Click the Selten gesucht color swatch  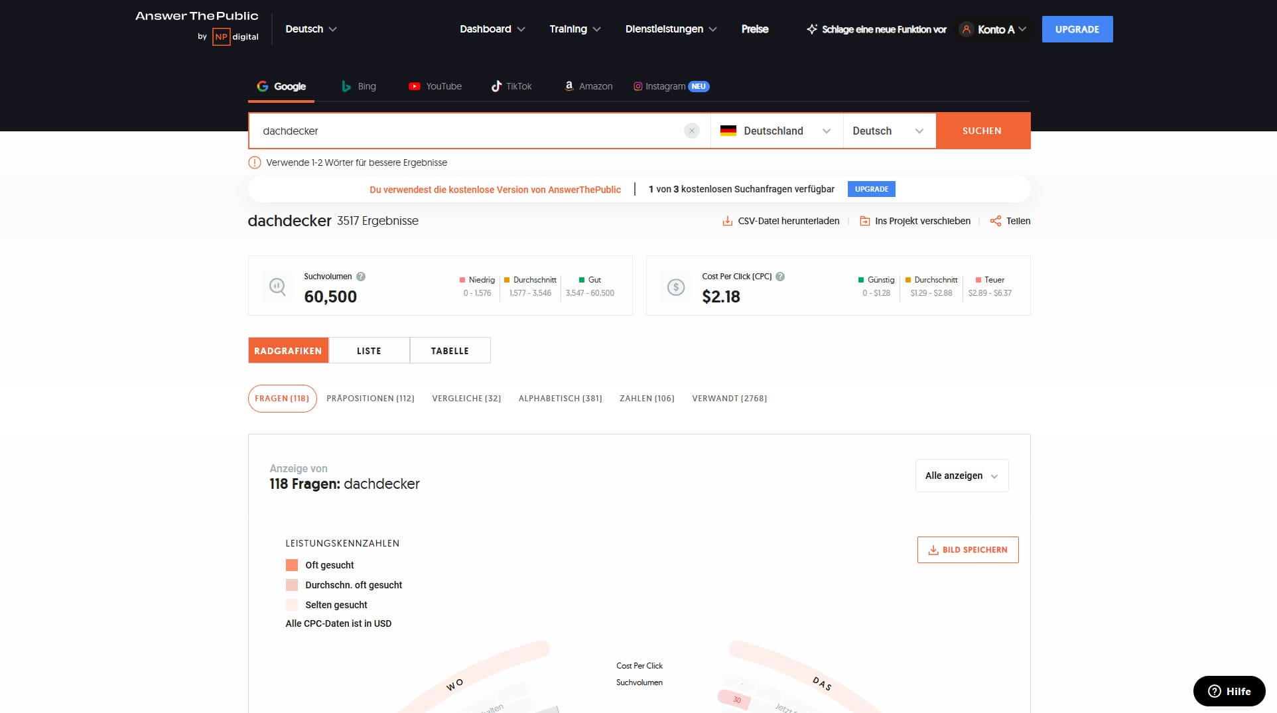pos(292,605)
